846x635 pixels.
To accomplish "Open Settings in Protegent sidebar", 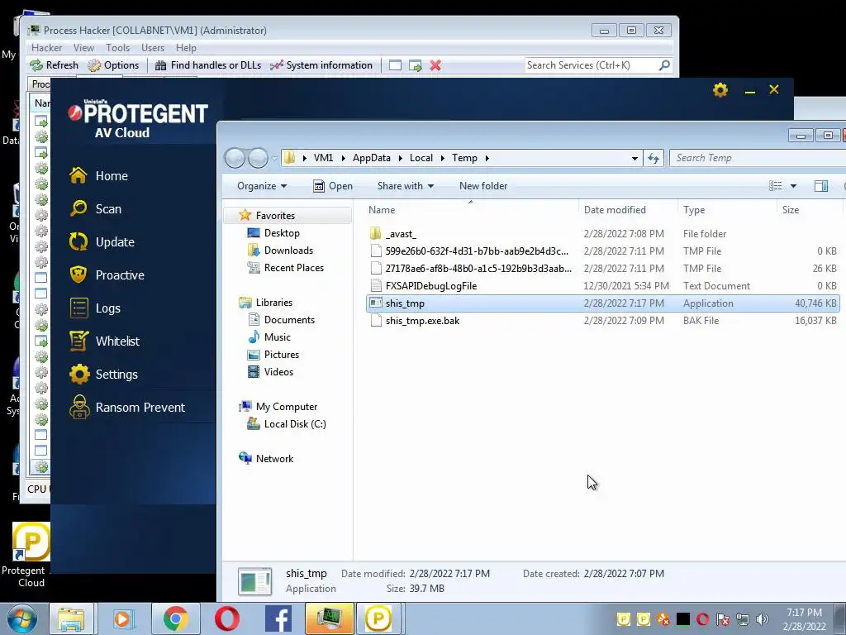I will tap(103, 375).
